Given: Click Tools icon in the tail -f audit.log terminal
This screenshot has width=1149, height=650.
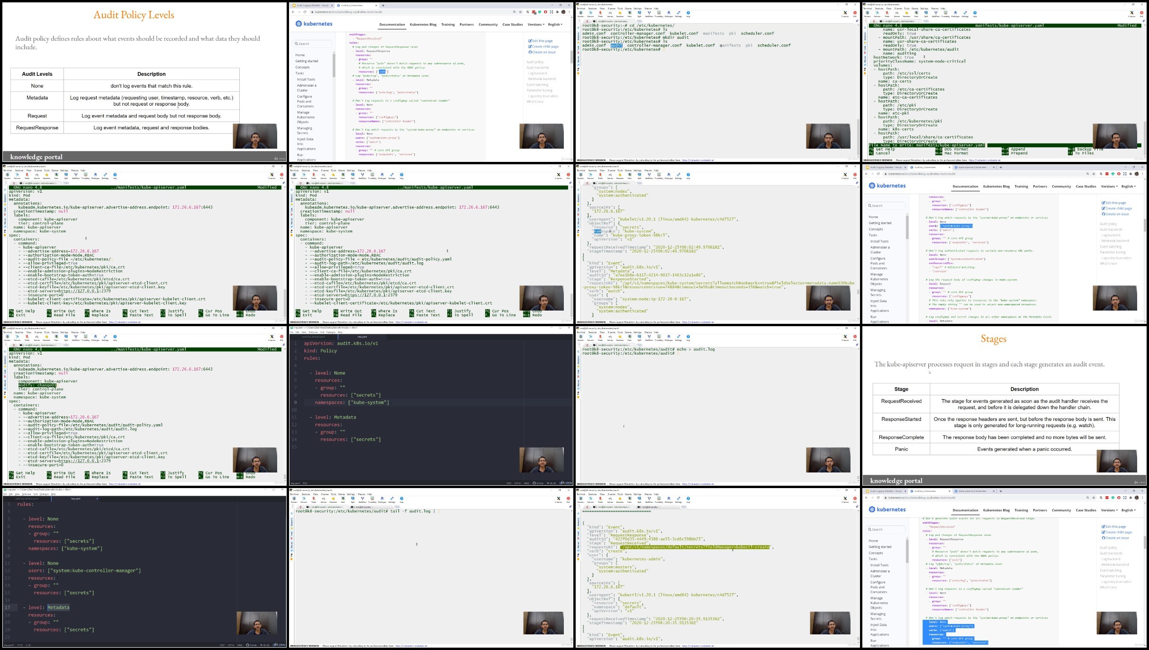Looking at the screenshot, I should pyautogui.click(x=314, y=500).
